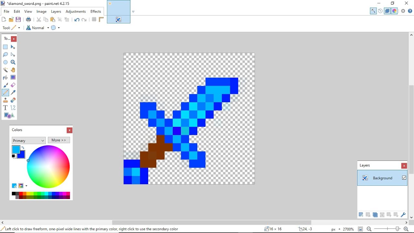Image resolution: width=414 pixels, height=233 pixels.
Task: Click the Paste icon in toolbar
Action: pyautogui.click(x=53, y=20)
